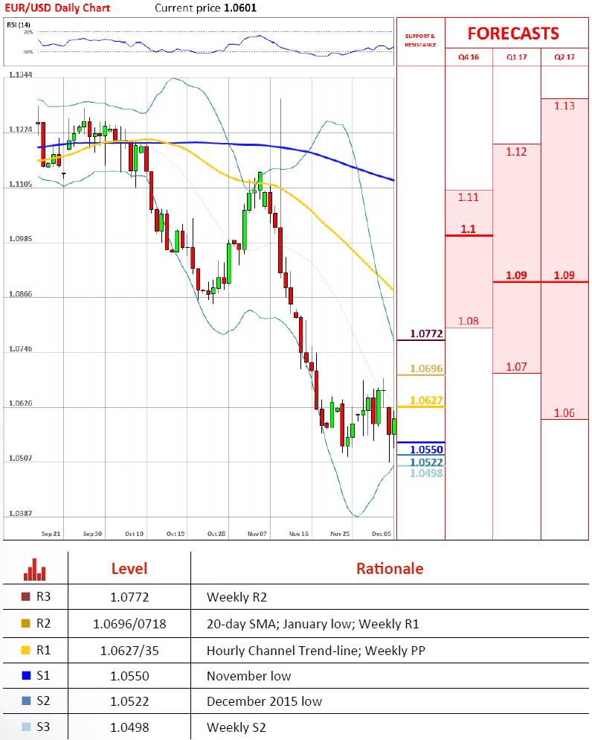Click the 1.0550 support marker
The width and height of the screenshot is (592, 740).
click(x=427, y=450)
